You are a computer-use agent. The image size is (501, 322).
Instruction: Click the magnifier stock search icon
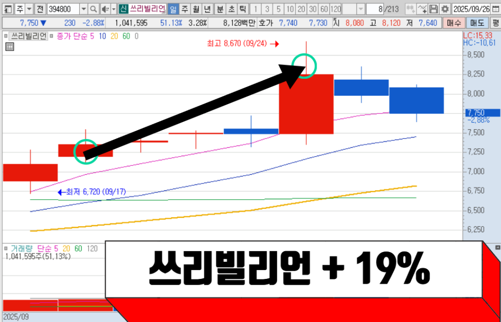tap(93, 9)
